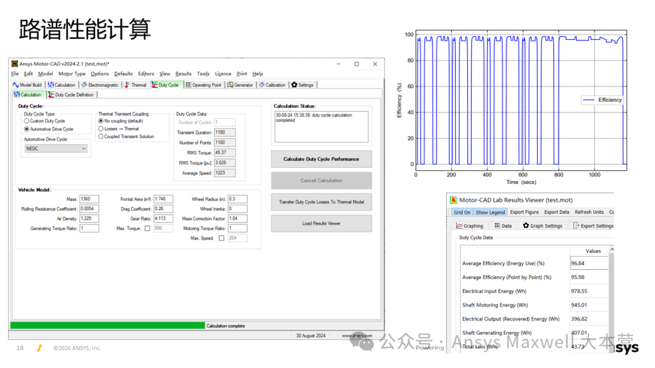Click the Gear Ratio input field
The height and width of the screenshot is (368, 655).
(x=163, y=218)
